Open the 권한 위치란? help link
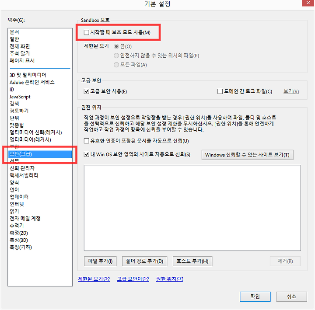 pyautogui.click(x=170, y=279)
